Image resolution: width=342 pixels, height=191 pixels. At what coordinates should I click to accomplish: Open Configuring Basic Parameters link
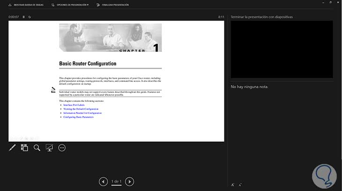point(78,117)
